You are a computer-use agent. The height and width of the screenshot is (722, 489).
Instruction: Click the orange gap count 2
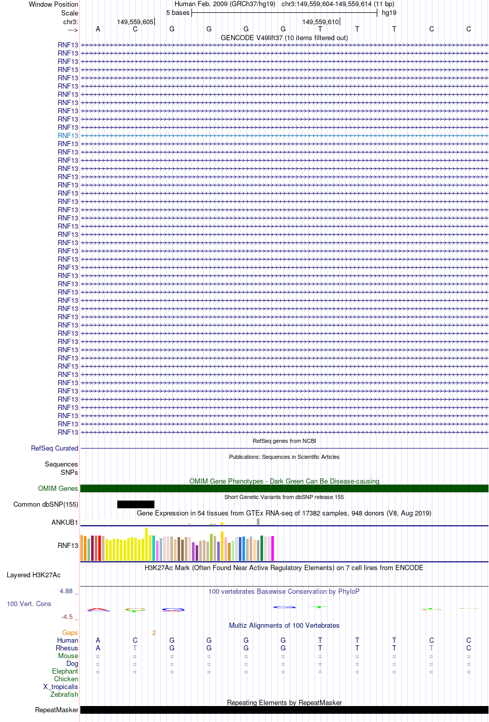pyautogui.click(x=154, y=633)
